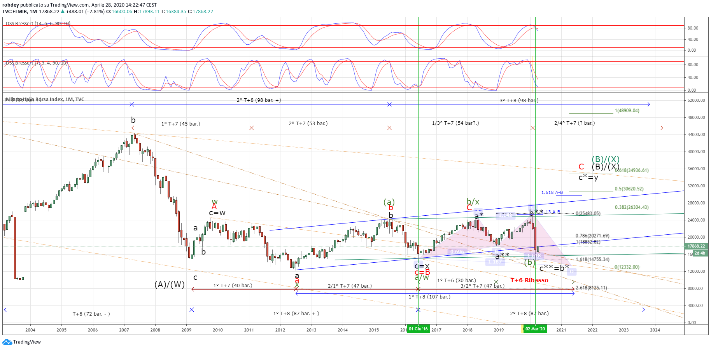Click the Fibonacci level 1(48909.04)
The height and width of the screenshot is (349, 711).
click(627, 111)
